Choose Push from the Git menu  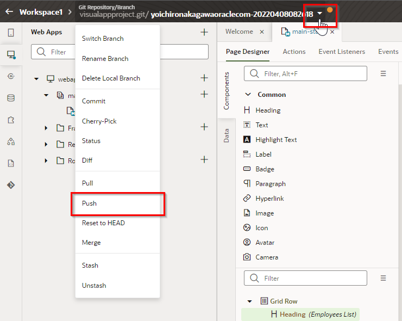[x=89, y=203]
